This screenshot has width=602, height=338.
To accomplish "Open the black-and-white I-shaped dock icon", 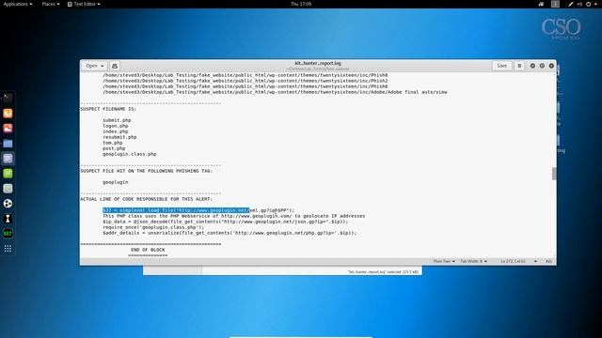I will 8,219.
